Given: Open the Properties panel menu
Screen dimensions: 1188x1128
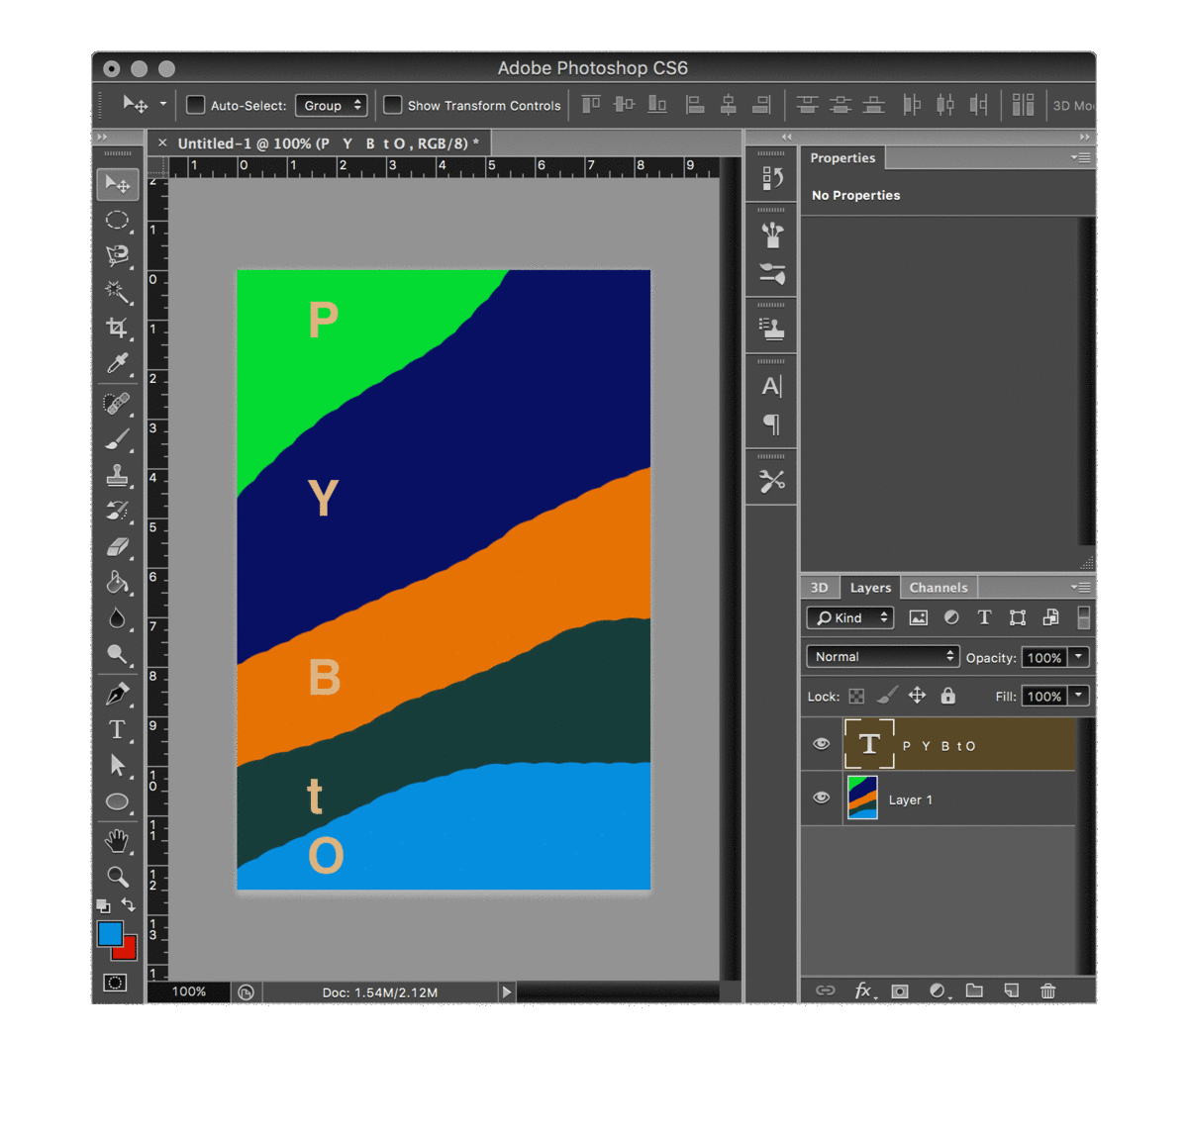Looking at the screenshot, I should click(1081, 157).
